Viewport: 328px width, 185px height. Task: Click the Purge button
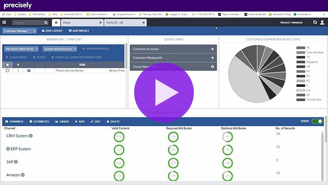point(39,57)
